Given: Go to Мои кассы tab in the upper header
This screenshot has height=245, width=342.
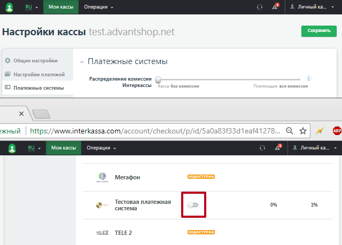Looking at the screenshot, I should coord(61,7).
